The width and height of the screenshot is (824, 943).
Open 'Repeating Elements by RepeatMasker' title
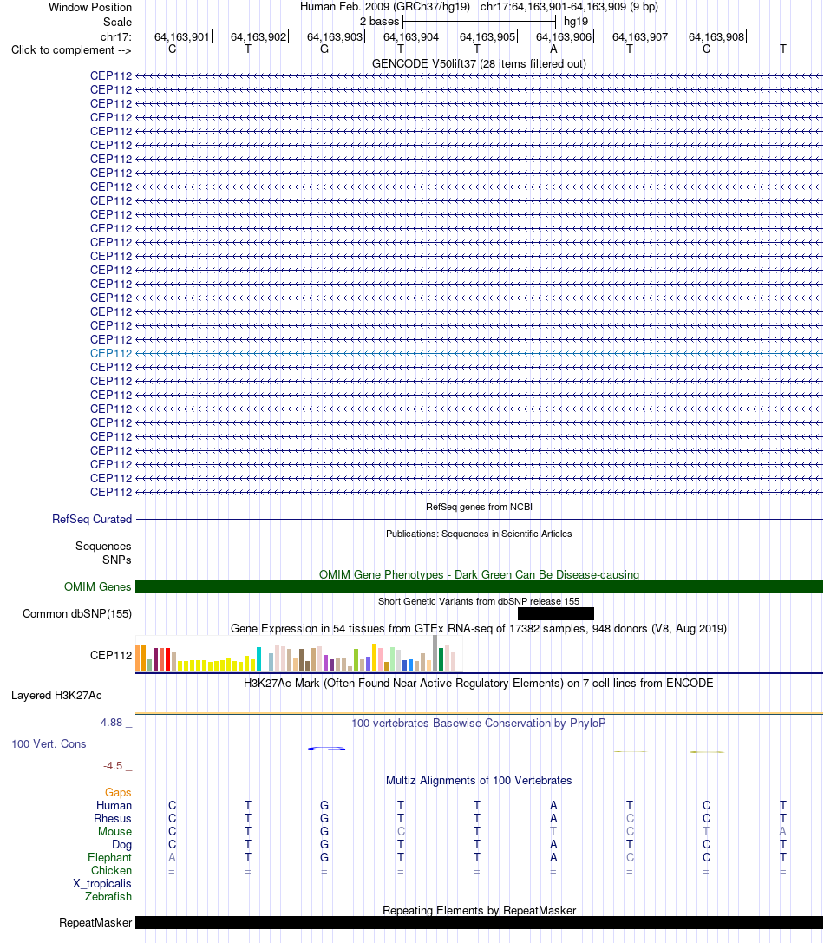479,911
